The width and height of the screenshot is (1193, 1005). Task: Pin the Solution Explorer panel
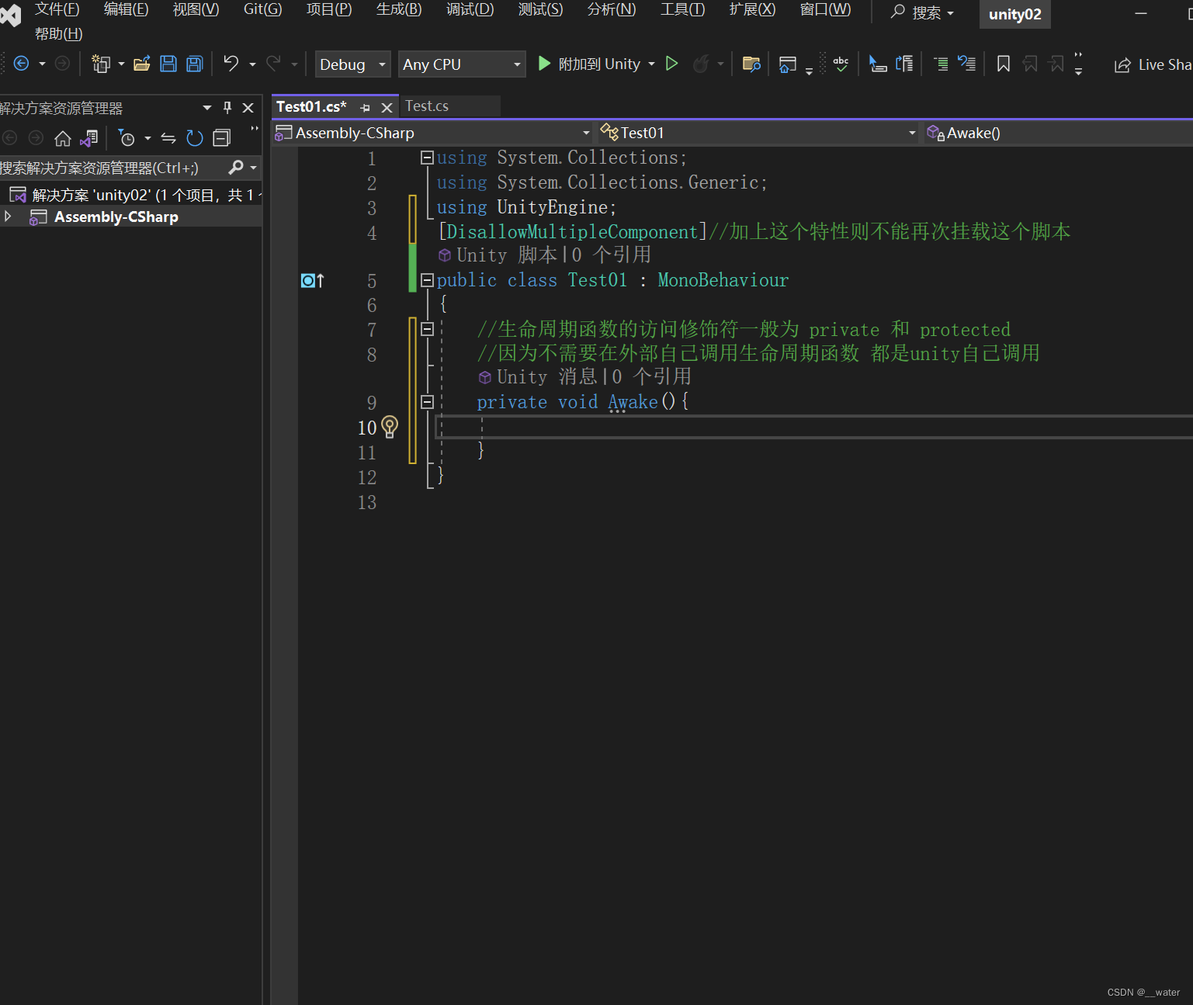pyautogui.click(x=227, y=107)
